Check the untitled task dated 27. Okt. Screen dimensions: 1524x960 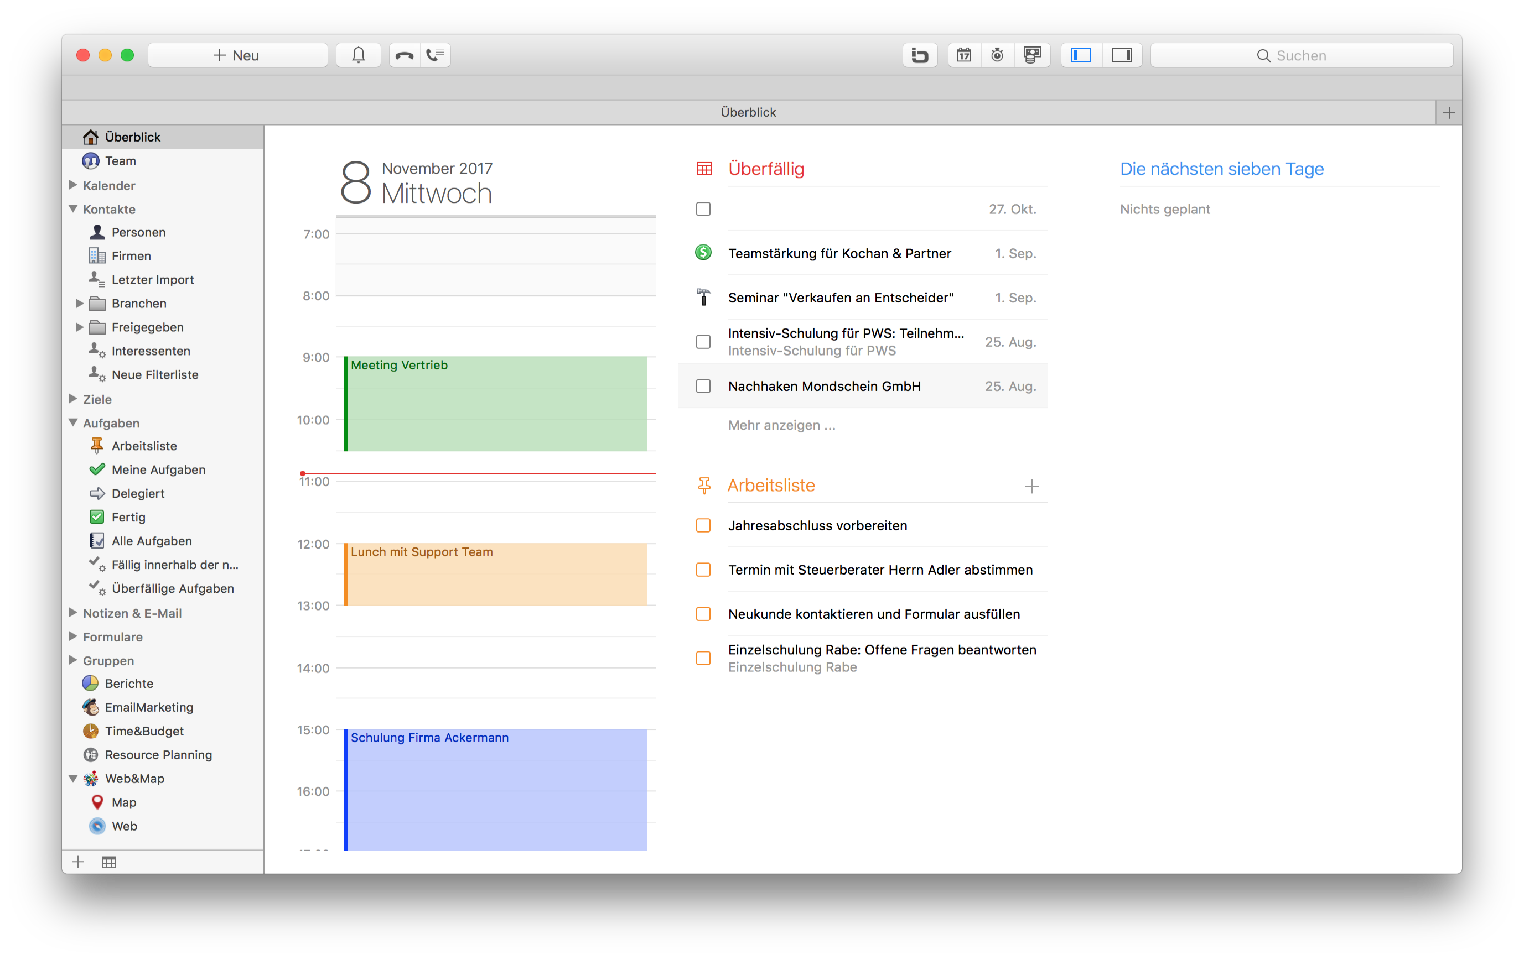(703, 208)
